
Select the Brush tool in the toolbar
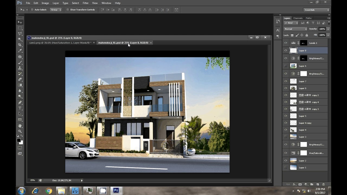[x=20, y=63]
